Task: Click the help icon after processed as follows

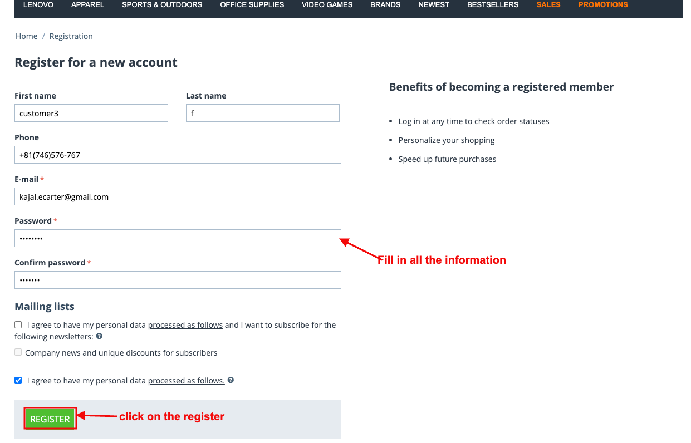Action: pyautogui.click(x=231, y=381)
